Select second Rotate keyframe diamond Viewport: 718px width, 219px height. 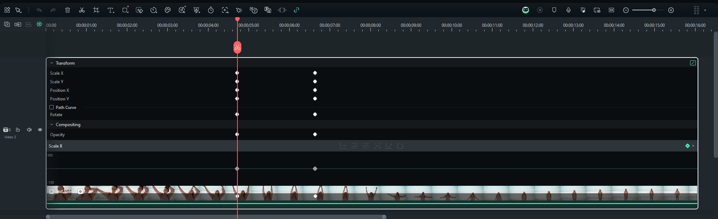point(315,114)
